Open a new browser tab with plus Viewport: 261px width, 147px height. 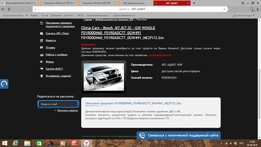coord(194,3)
